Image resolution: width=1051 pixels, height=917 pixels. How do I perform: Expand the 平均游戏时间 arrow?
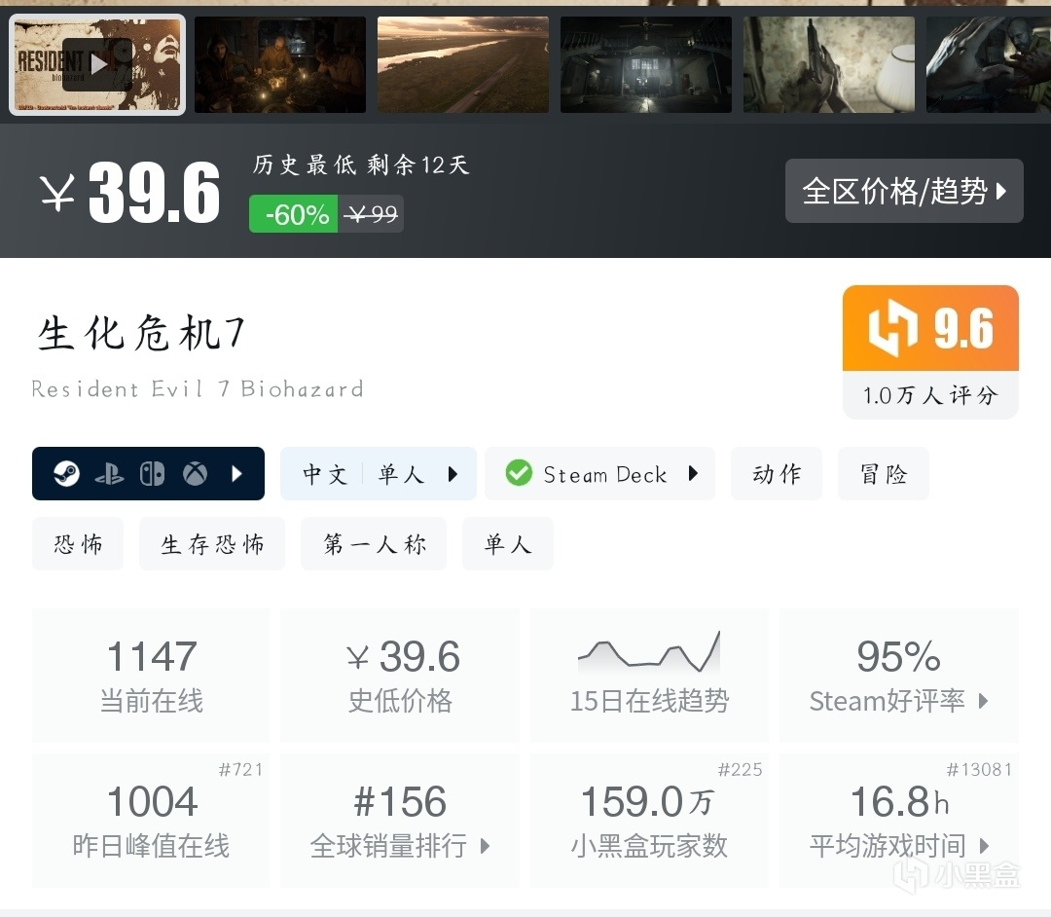(984, 846)
